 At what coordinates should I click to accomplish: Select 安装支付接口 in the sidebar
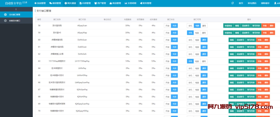(16, 21)
